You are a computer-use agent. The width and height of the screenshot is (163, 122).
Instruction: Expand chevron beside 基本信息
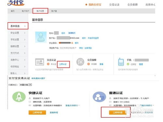tap(25, 26)
